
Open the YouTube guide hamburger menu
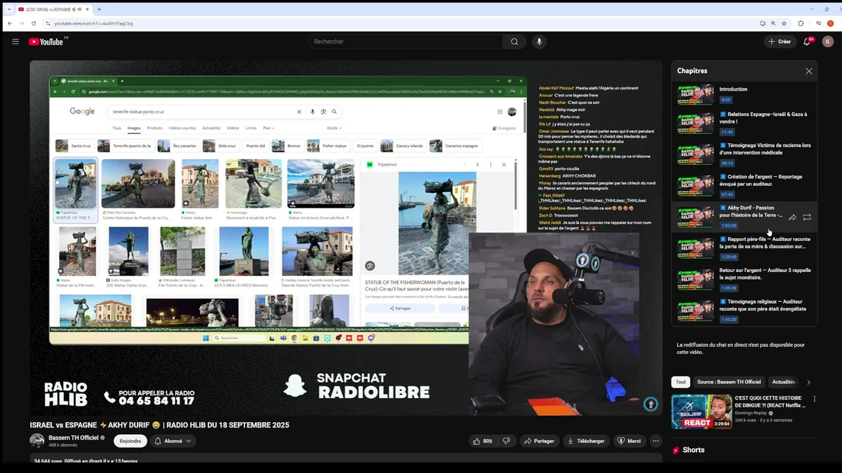(x=15, y=41)
